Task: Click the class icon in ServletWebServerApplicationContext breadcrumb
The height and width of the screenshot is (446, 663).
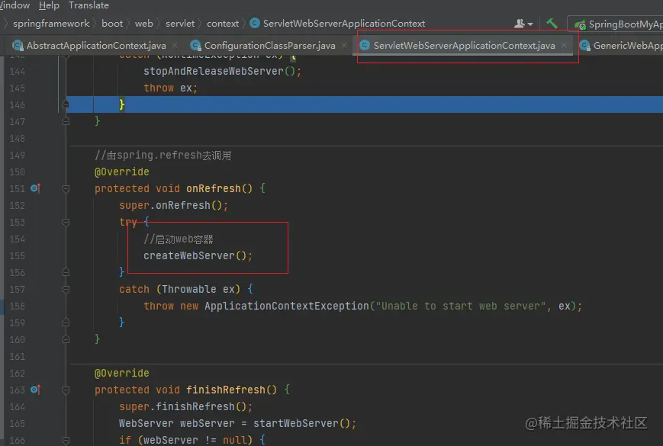Action: click(255, 23)
